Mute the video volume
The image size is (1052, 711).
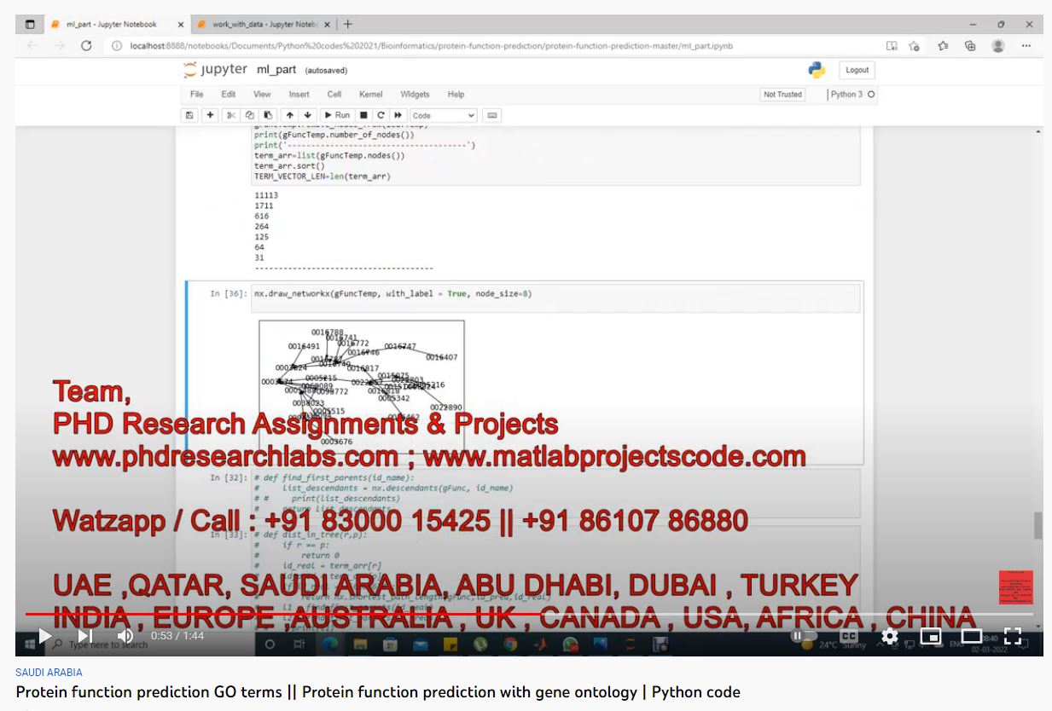tap(125, 635)
